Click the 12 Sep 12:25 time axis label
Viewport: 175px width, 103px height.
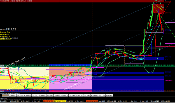(x=122, y=101)
